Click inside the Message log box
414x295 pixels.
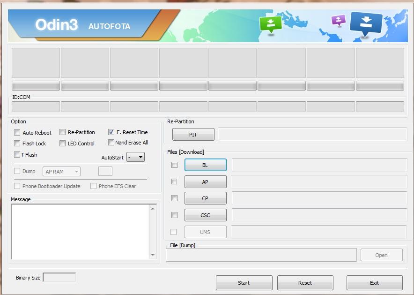81,232
